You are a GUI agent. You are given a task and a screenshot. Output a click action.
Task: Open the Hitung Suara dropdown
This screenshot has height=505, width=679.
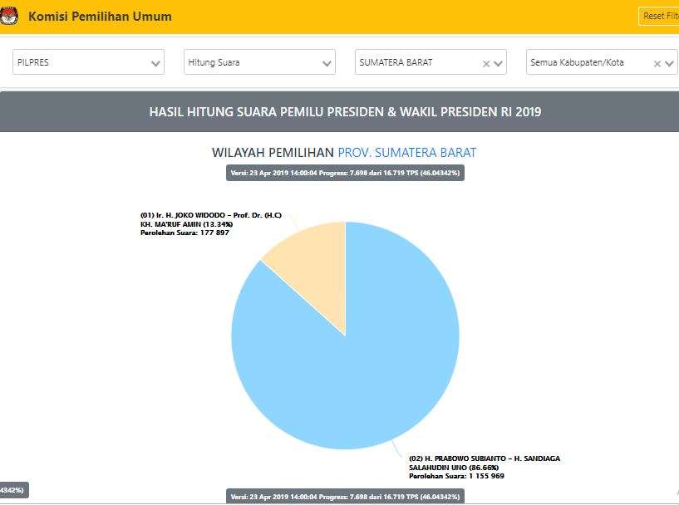point(259,62)
